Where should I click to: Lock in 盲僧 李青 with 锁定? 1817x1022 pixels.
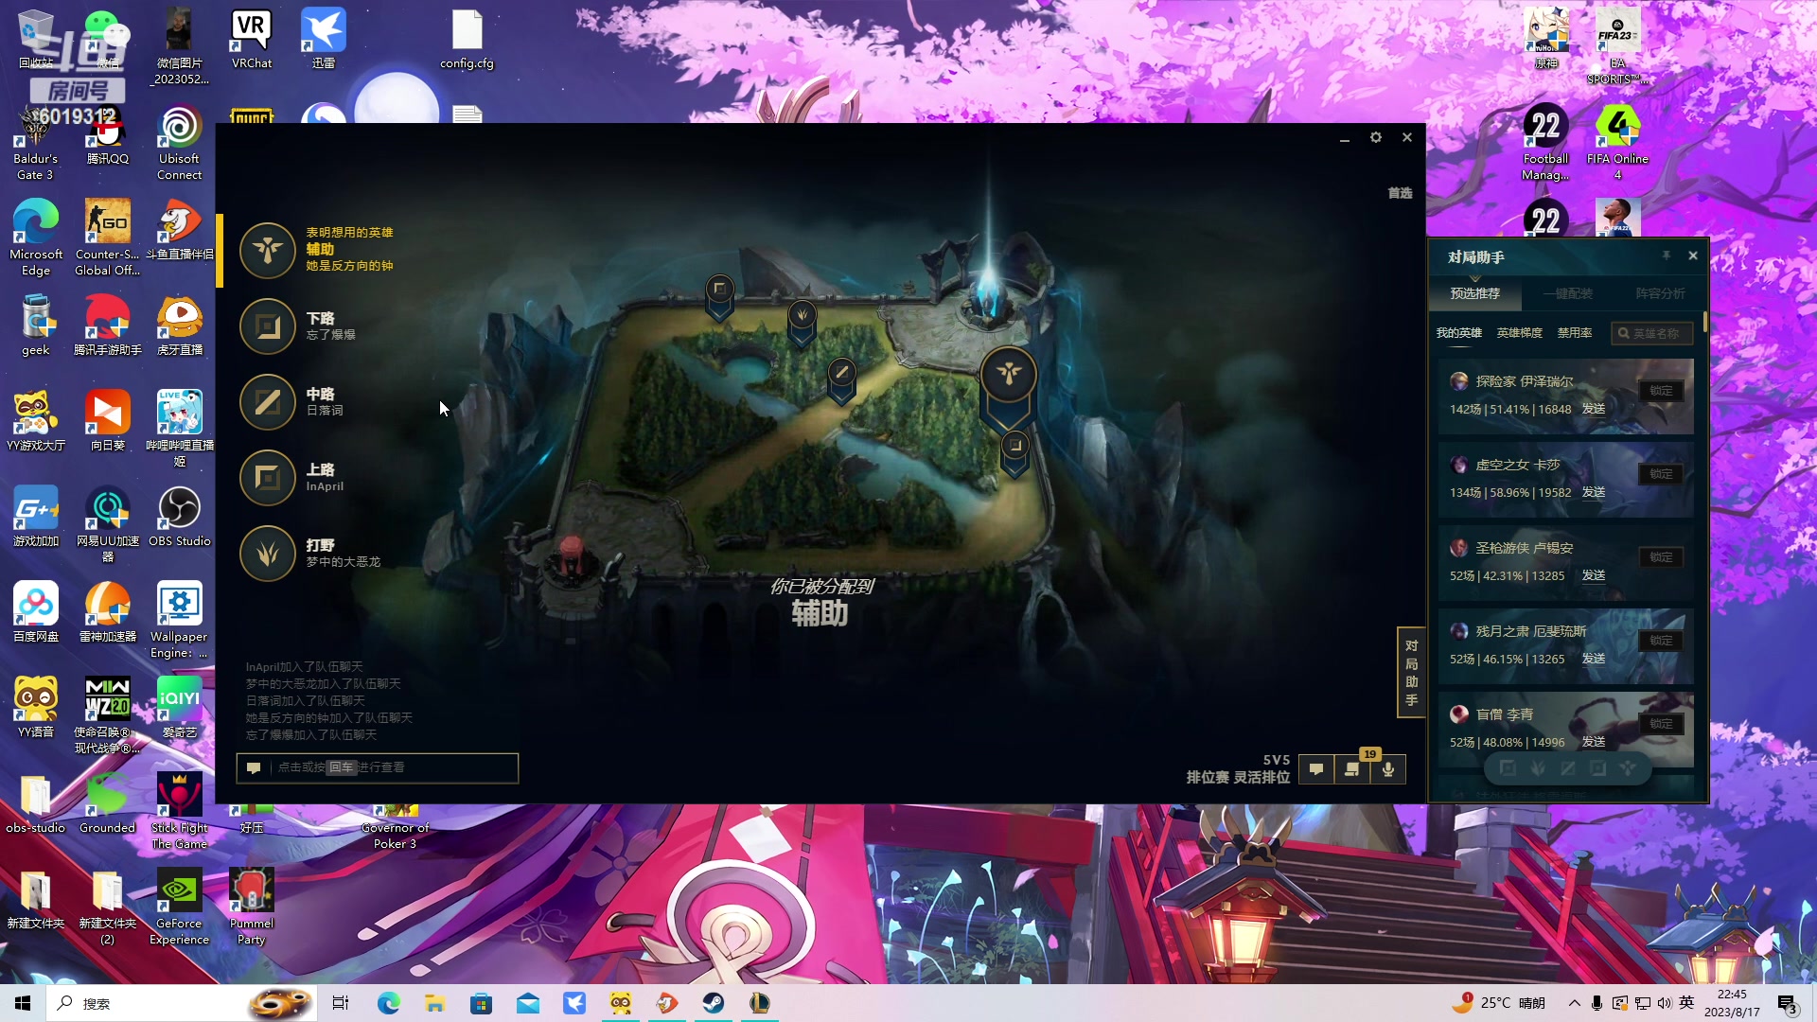click(1661, 724)
